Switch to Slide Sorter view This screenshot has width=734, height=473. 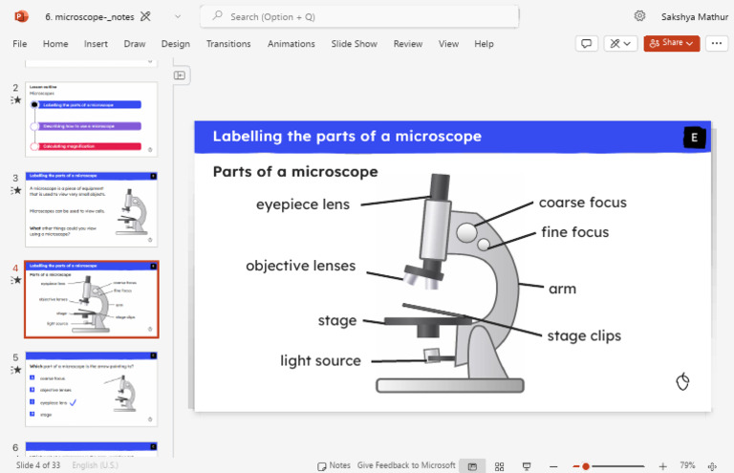499,465
